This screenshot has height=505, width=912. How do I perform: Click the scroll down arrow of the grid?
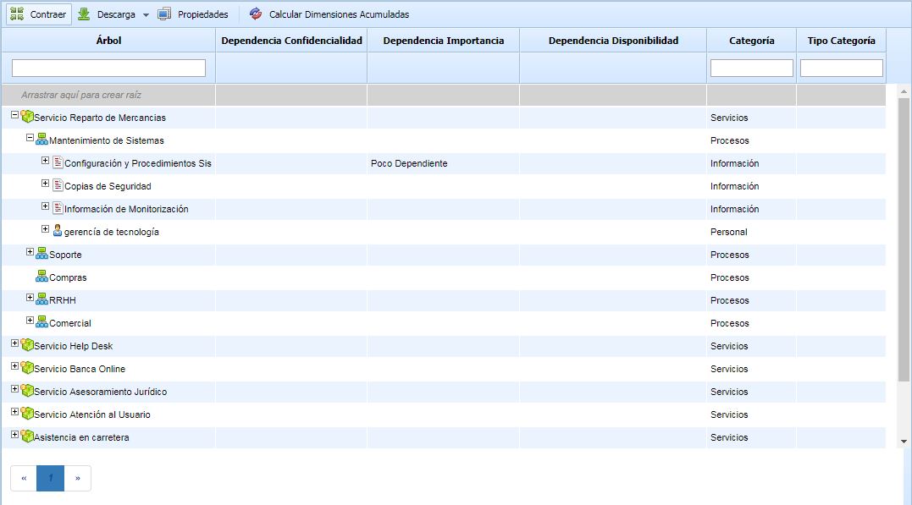904,441
